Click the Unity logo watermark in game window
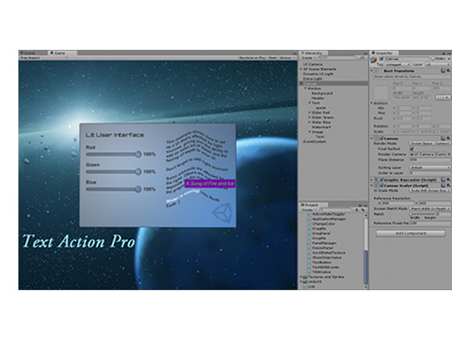This screenshot has height=340, width=452. pyautogui.click(x=222, y=212)
